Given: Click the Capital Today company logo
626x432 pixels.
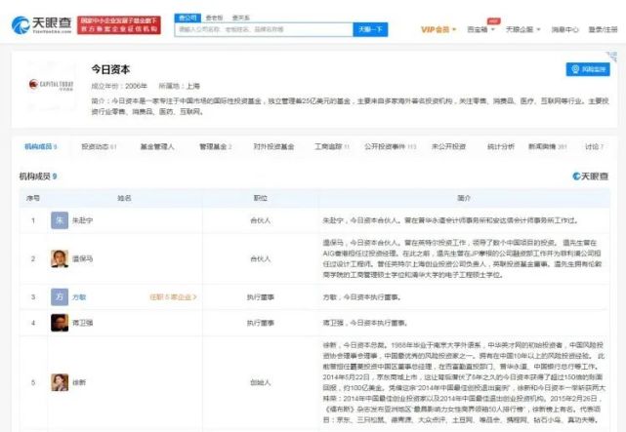Looking at the screenshot, I should pos(51,85).
